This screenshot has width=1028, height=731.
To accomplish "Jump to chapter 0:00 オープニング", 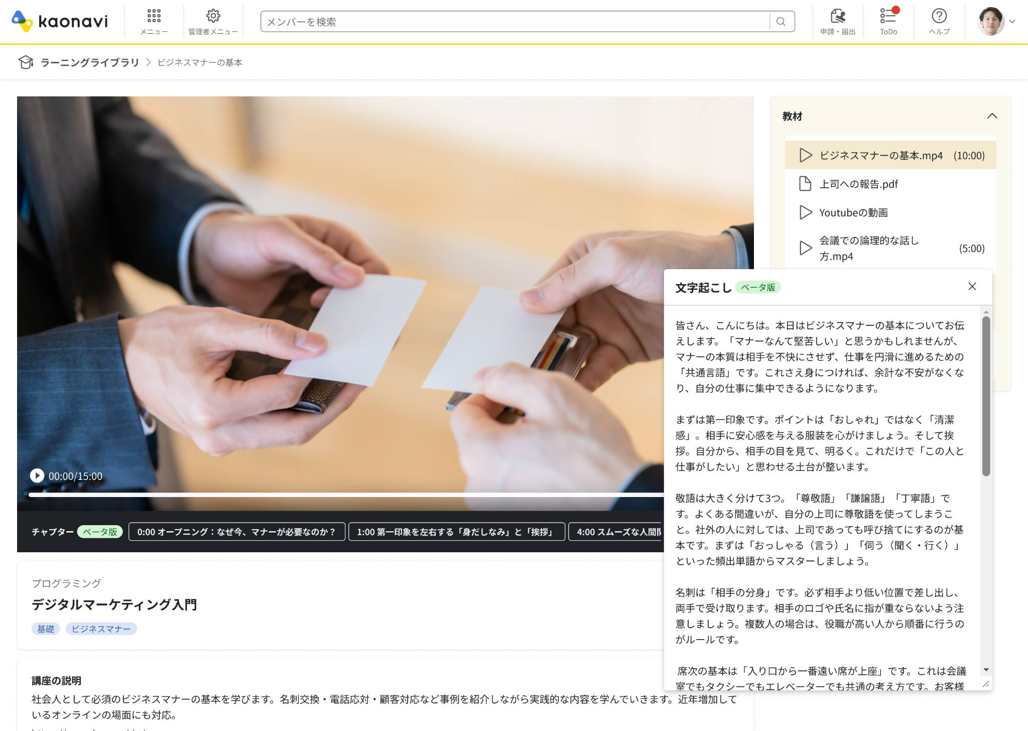I will click(x=236, y=532).
